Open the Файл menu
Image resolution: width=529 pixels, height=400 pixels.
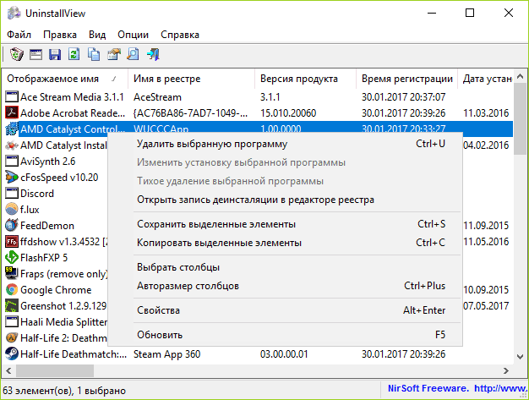tap(19, 35)
